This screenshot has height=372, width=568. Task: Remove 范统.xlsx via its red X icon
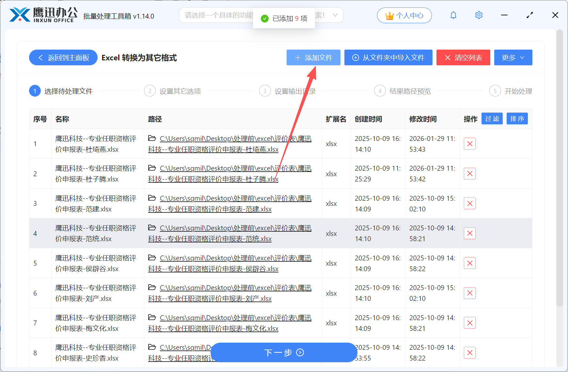pos(470,233)
